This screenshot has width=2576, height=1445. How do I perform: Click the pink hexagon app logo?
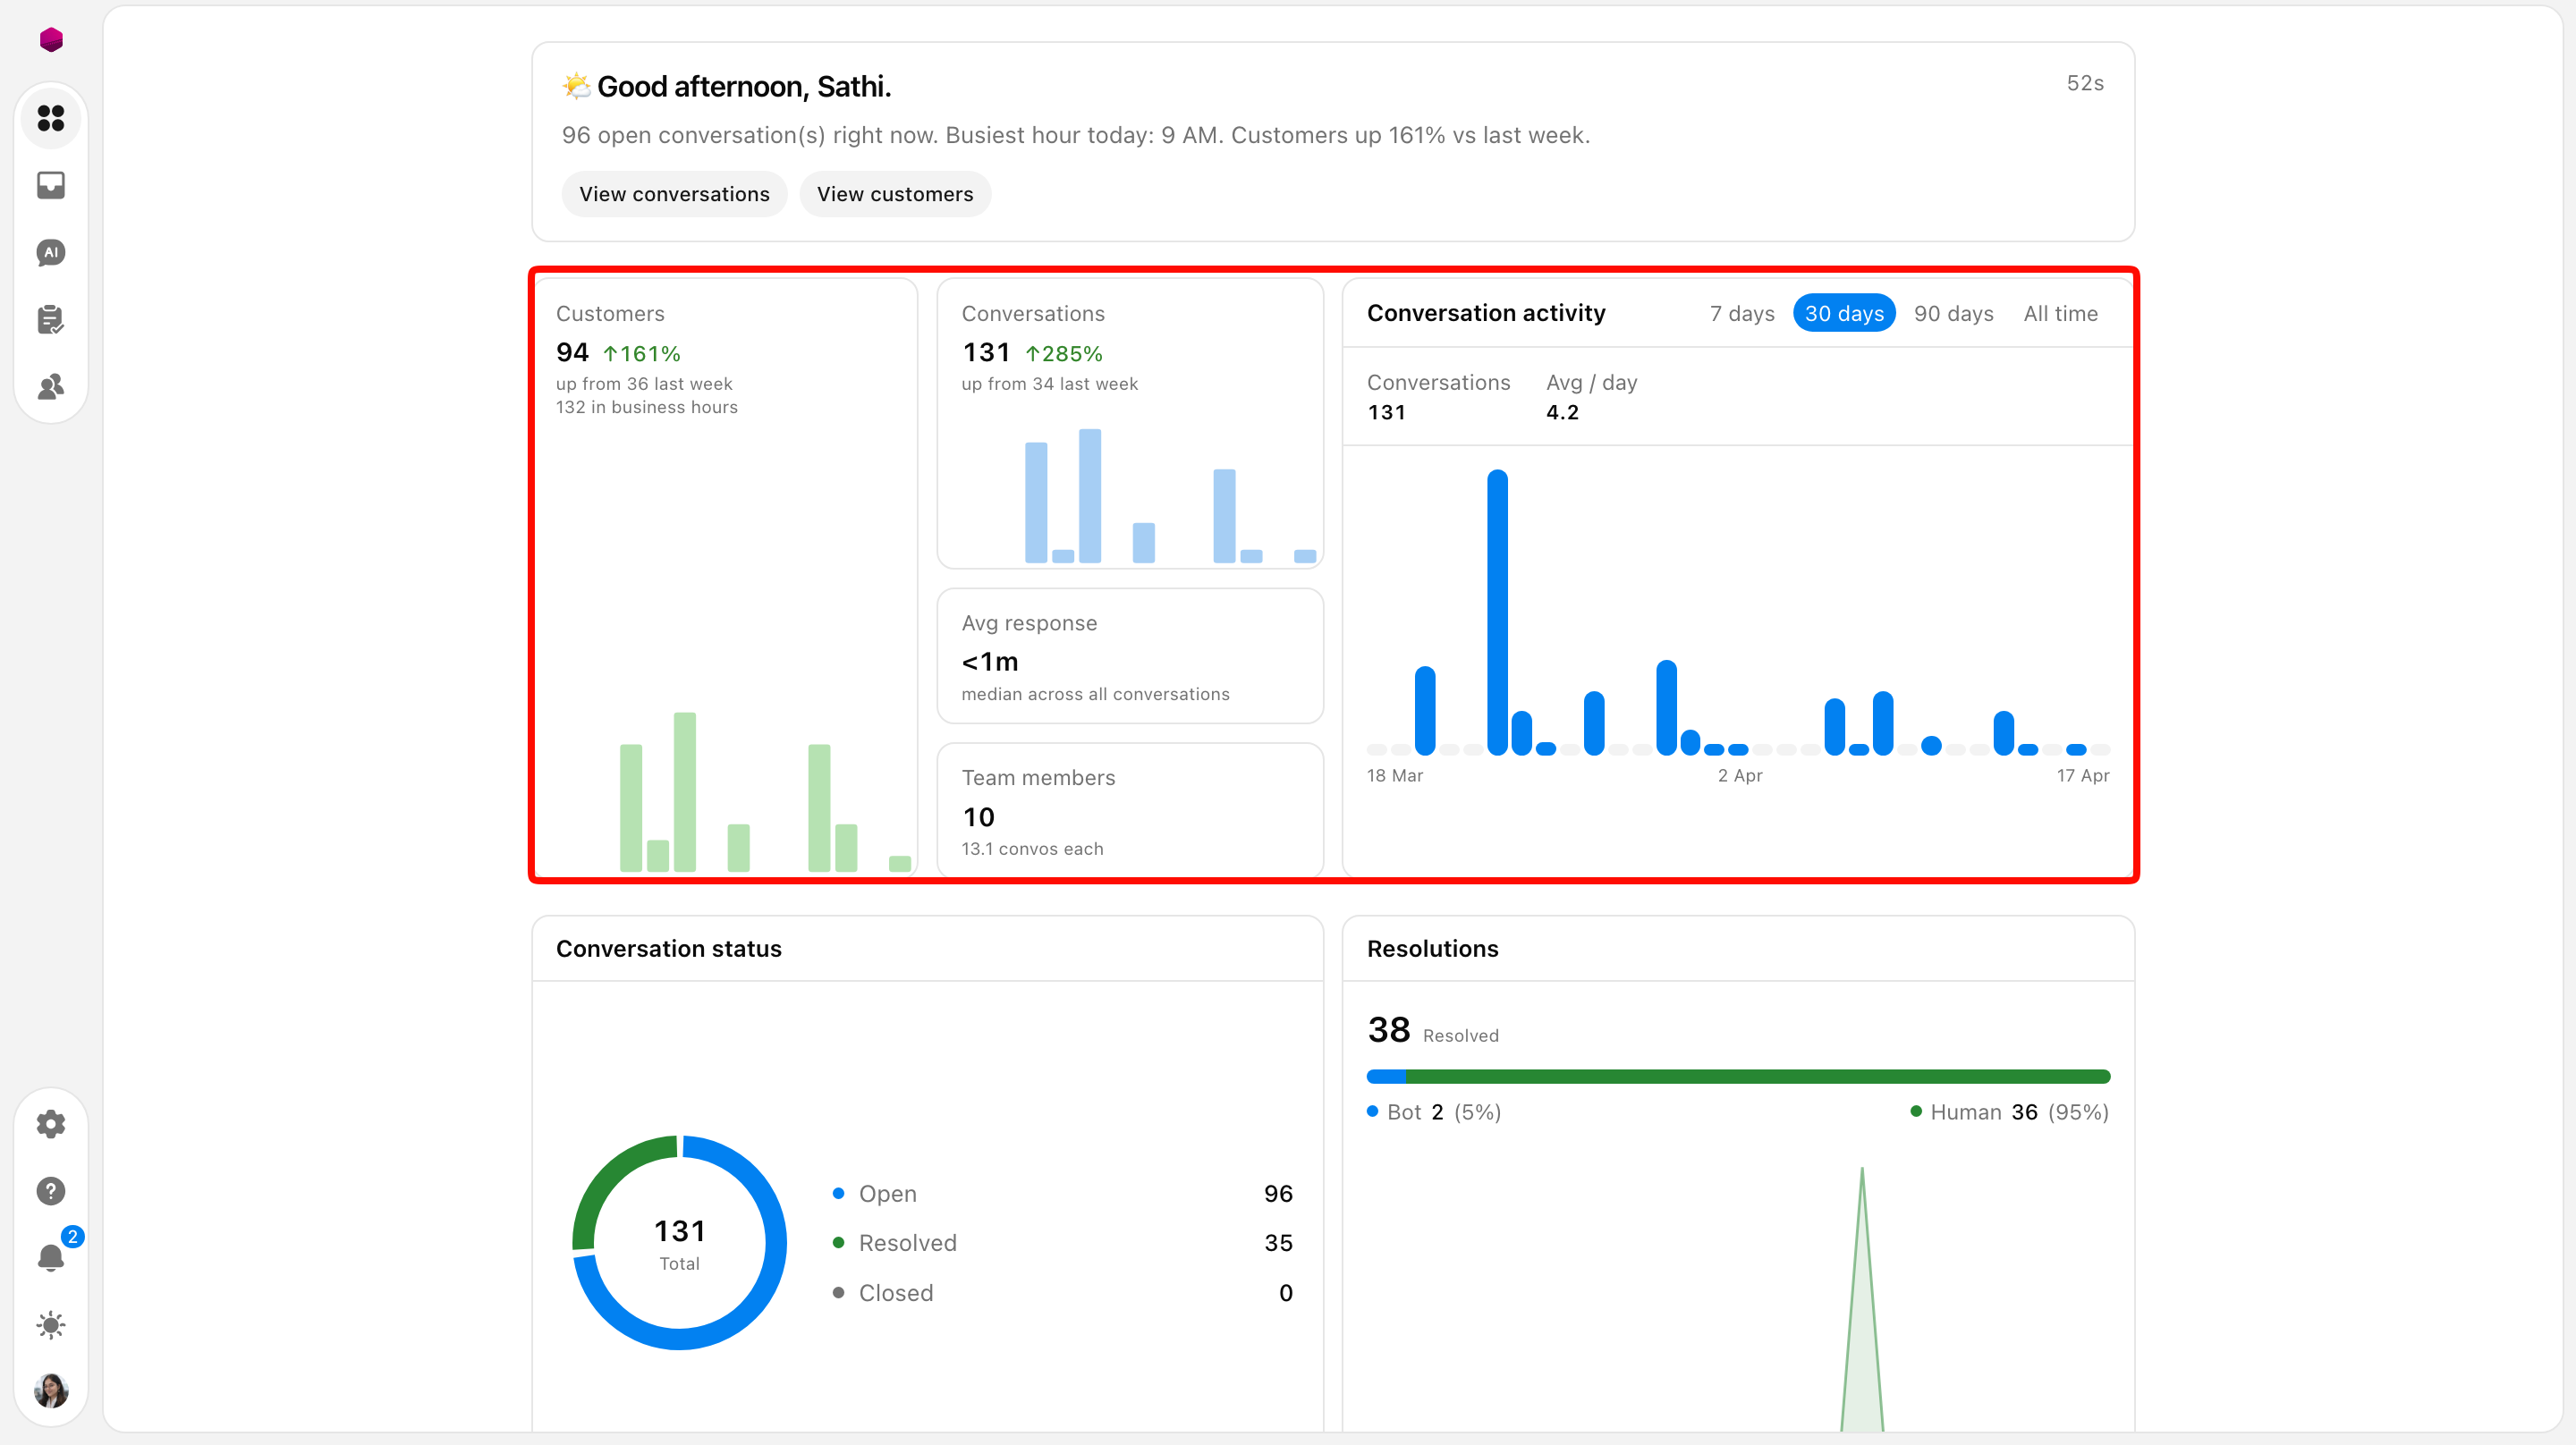click(51, 39)
